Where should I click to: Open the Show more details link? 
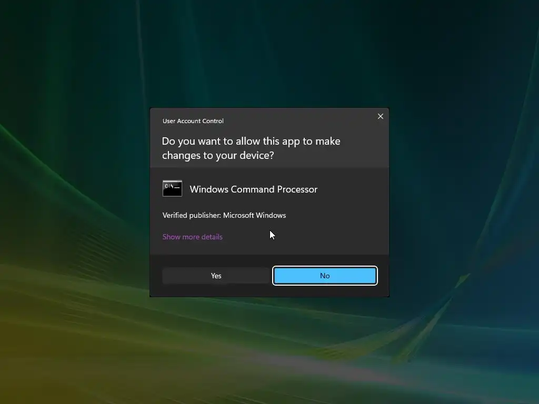[x=193, y=237]
